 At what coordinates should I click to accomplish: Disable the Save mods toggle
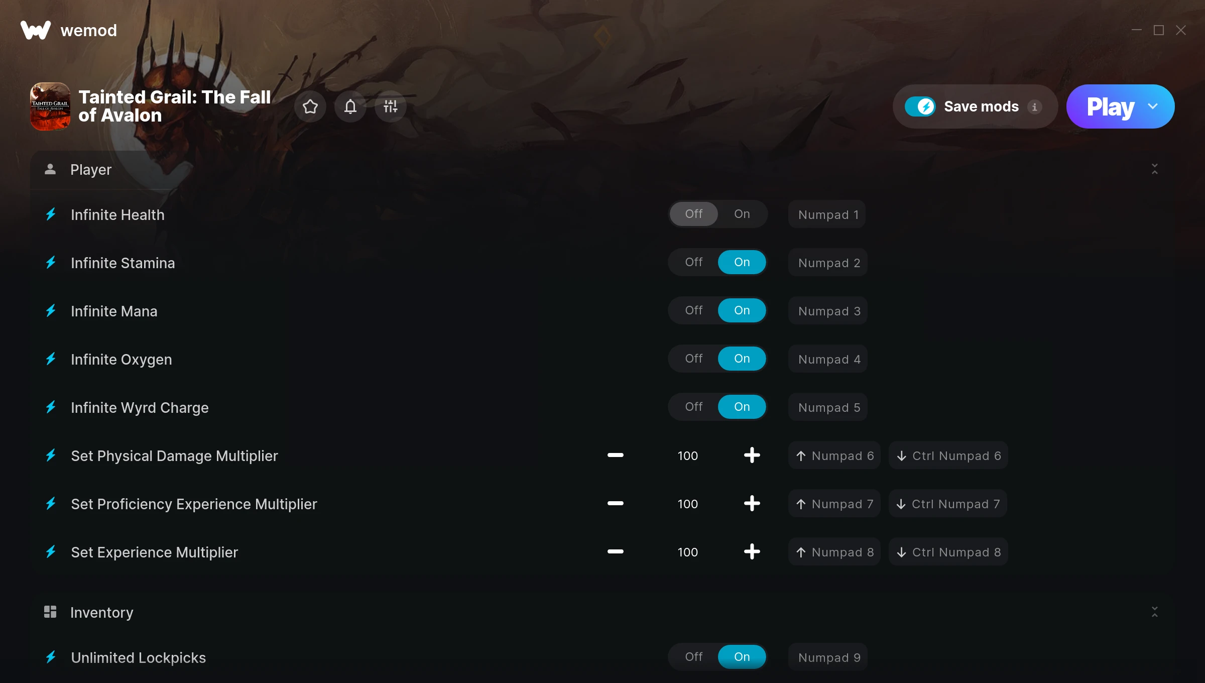920,106
